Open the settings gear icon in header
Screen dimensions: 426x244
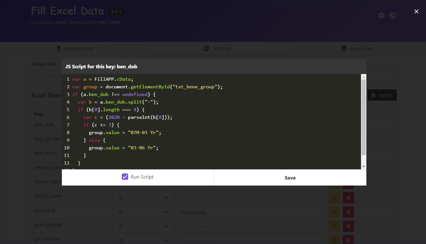[382, 16]
